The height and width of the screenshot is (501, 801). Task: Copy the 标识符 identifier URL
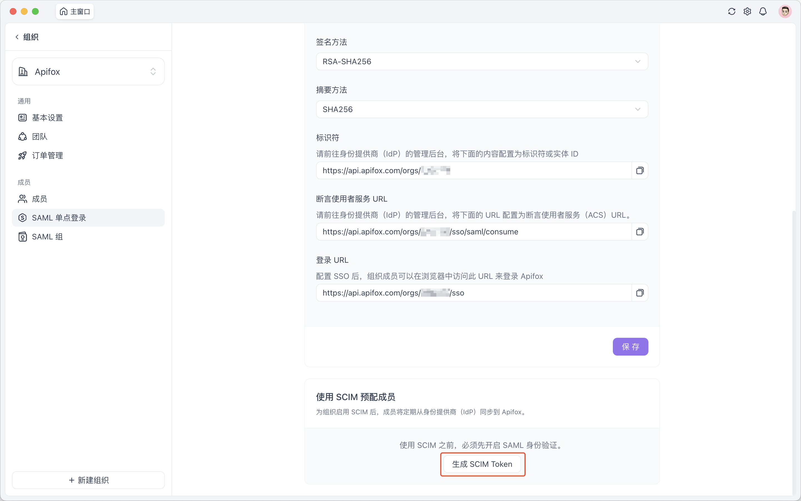point(639,170)
